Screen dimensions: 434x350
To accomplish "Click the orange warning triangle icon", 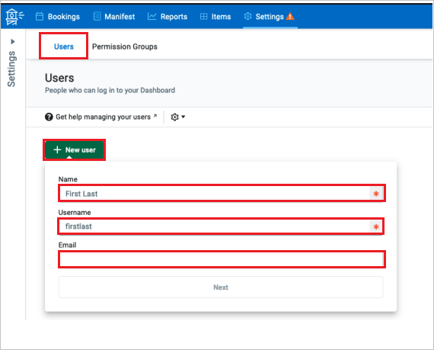I will coord(290,16).
